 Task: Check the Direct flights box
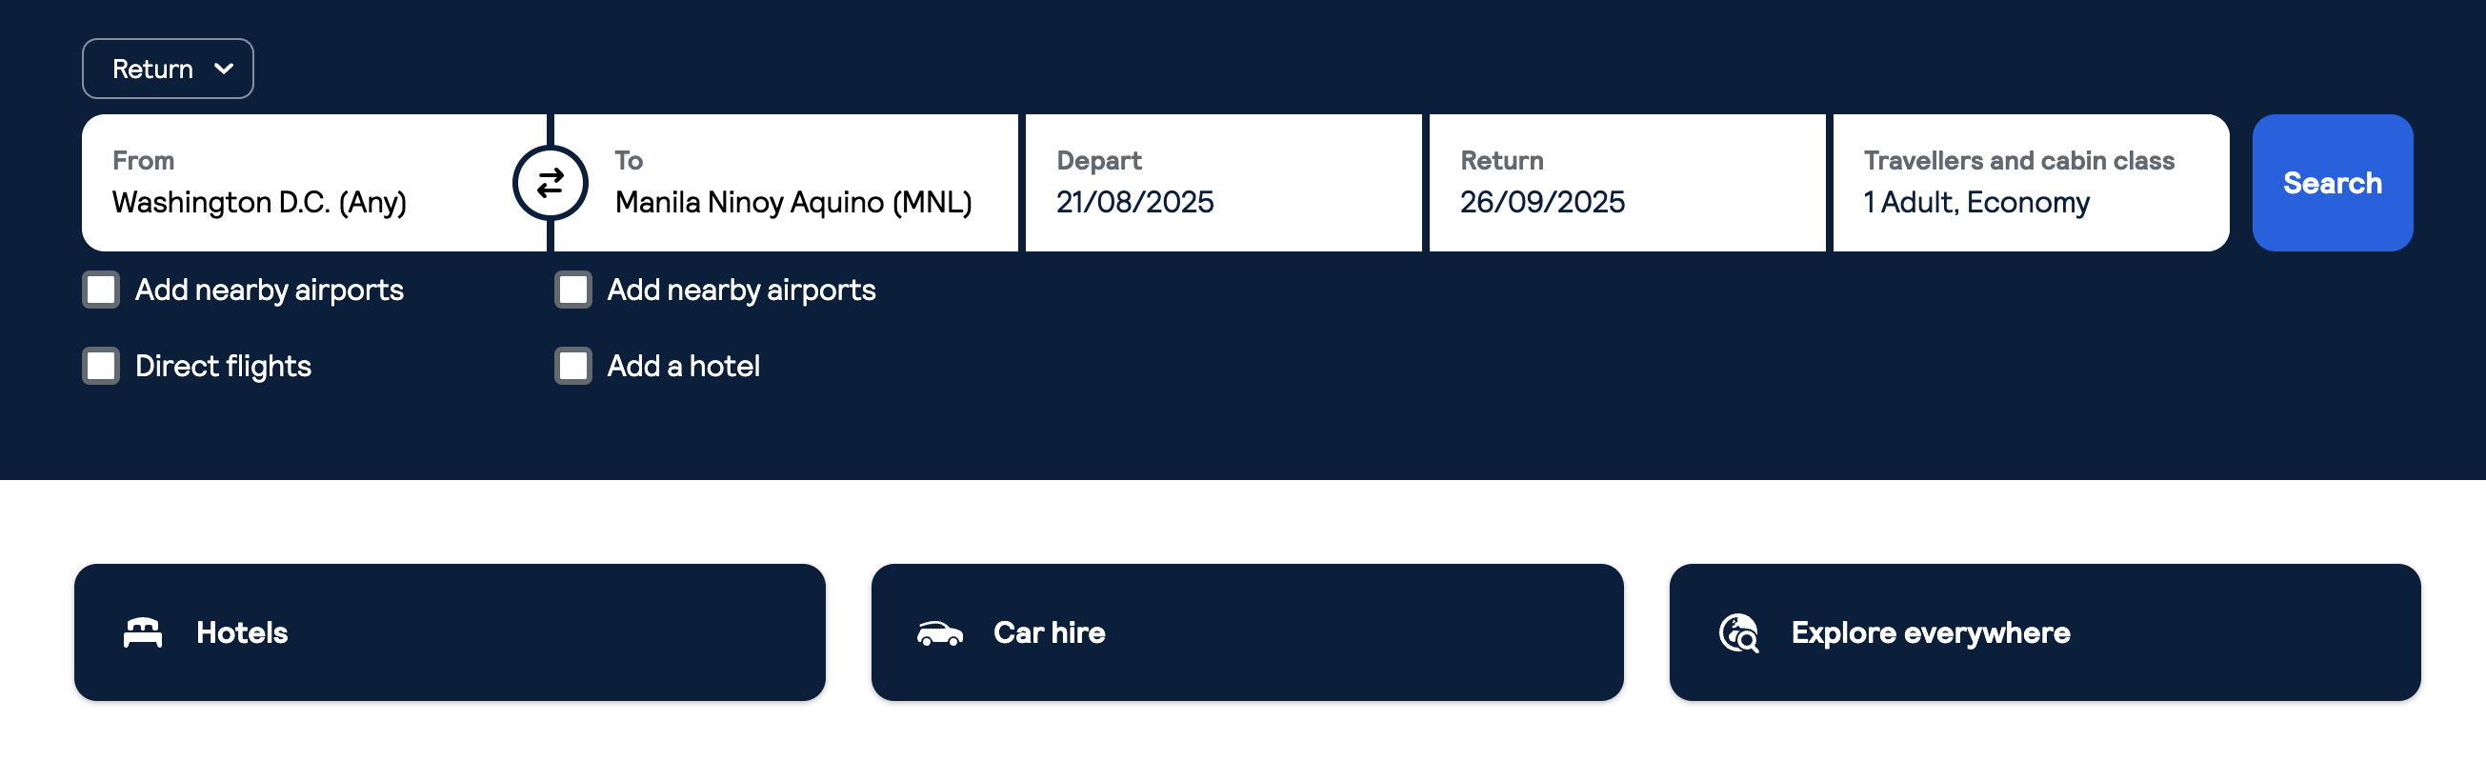[x=101, y=366]
